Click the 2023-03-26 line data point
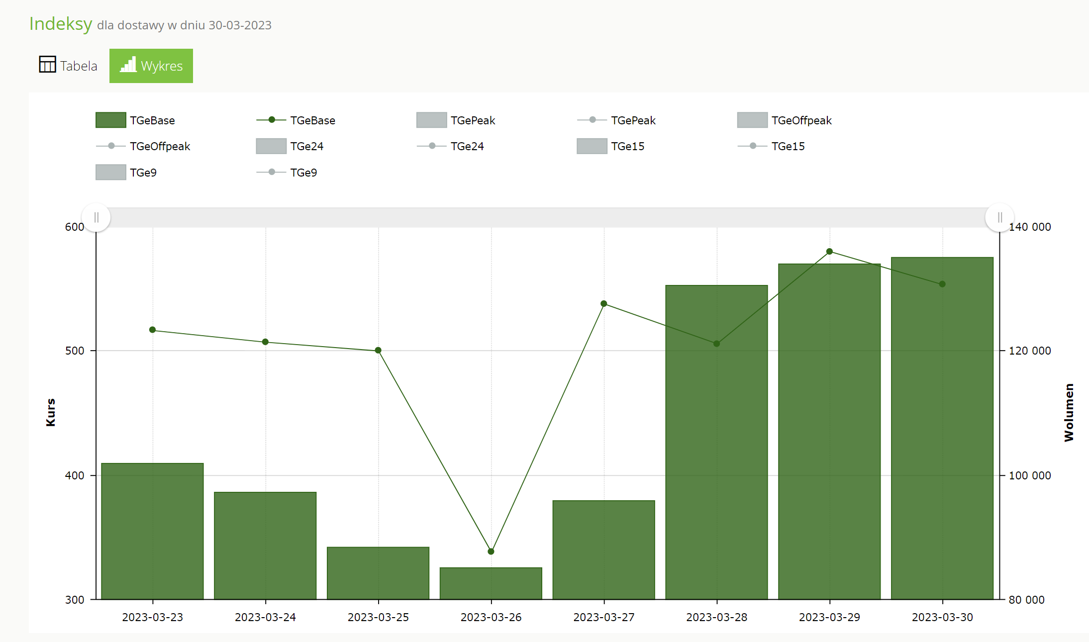This screenshot has height=642, width=1089. tap(491, 551)
